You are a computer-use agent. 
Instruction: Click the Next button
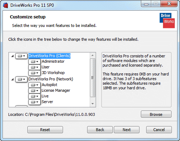(127, 130)
